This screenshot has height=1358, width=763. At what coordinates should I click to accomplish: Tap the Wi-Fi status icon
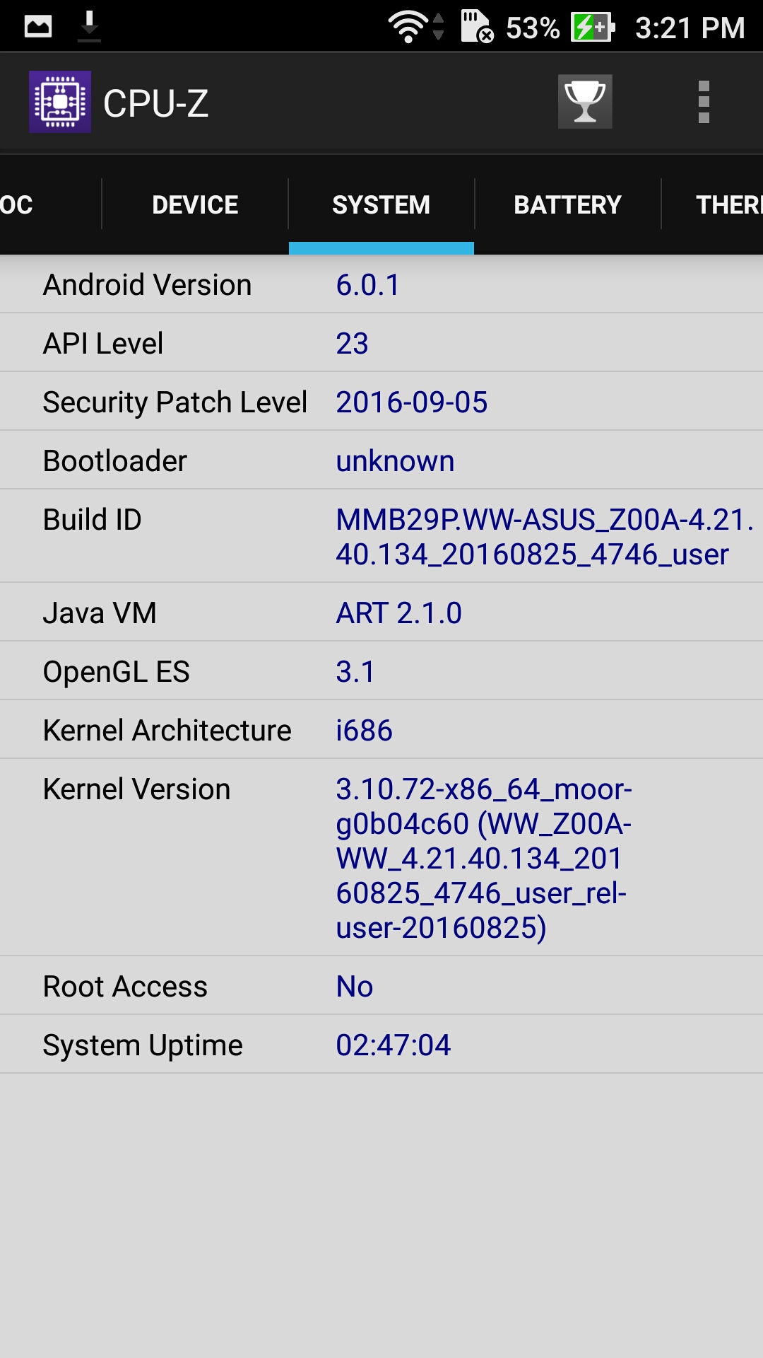[408, 27]
